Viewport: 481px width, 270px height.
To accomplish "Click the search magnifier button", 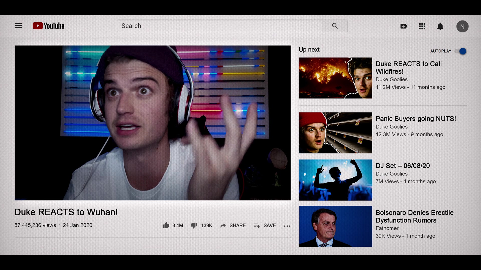I will coord(335,26).
